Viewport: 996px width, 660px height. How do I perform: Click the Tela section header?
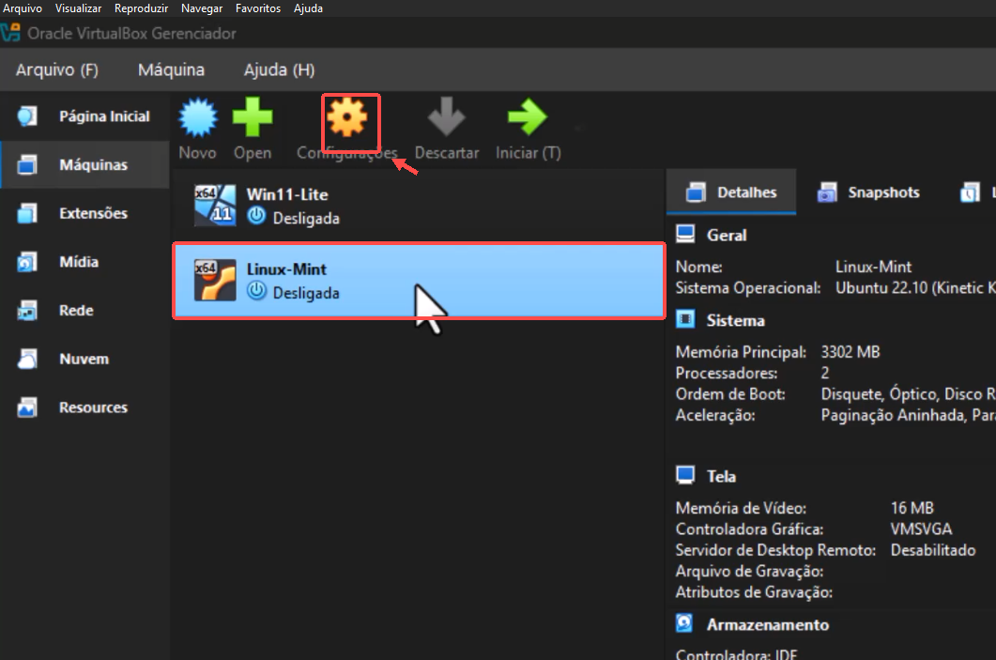pyautogui.click(x=721, y=476)
